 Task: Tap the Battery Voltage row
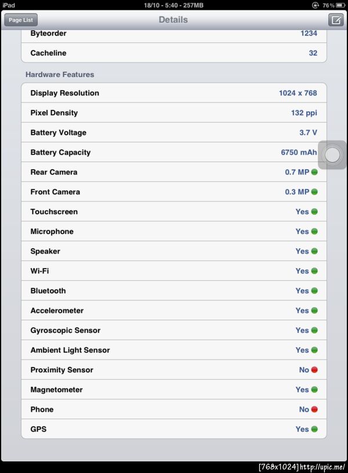[x=173, y=133]
